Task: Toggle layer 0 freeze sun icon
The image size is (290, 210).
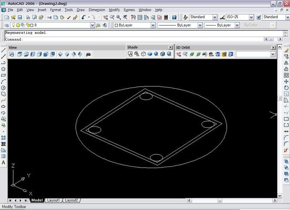Action: (x=18, y=25)
